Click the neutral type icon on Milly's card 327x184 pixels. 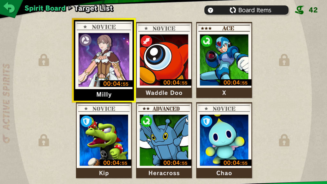(x=85, y=40)
